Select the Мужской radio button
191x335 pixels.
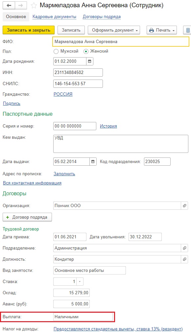56,51
